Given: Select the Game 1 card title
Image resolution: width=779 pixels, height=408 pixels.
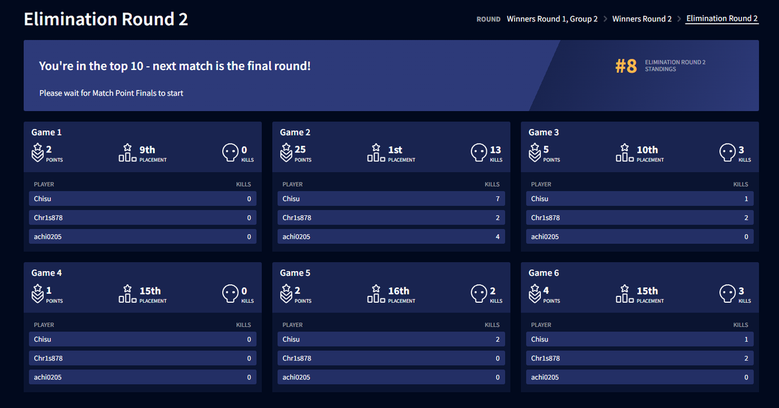Looking at the screenshot, I should click(47, 132).
